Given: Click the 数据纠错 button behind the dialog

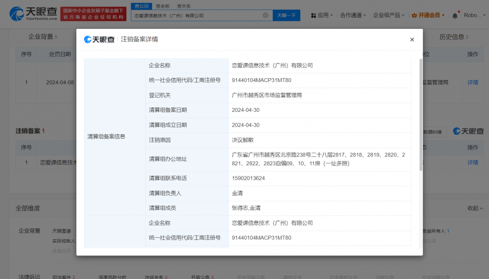Looking at the screenshot, I should point(432,132).
